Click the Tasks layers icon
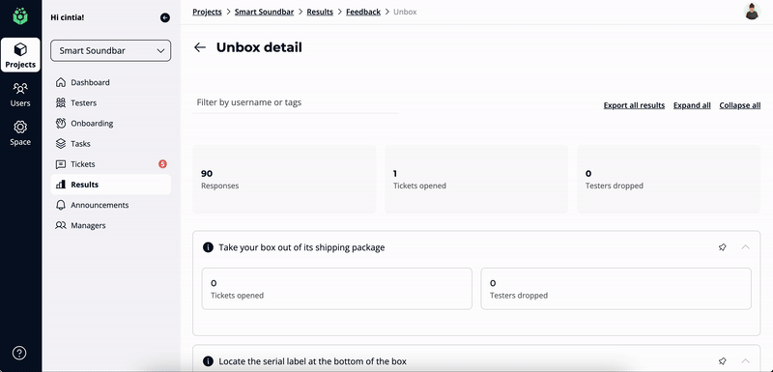This screenshot has width=773, height=372. 61,144
